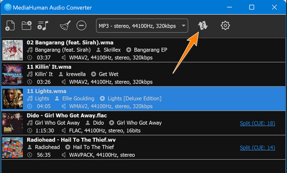Maximize the MediaHuman Audio Converter window
287x173 pixels.
pyautogui.click(x=252, y=7)
